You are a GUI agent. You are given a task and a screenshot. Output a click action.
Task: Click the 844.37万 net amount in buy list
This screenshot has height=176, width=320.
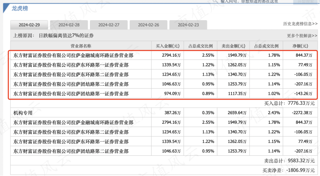[304, 55]
